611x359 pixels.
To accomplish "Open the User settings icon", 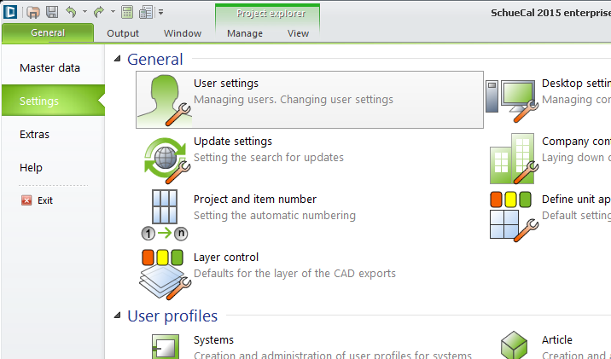I will click(x=165, y=100).
